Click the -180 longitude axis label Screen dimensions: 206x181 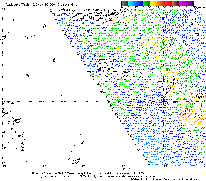pyautogui.click(x=3, y=166)
